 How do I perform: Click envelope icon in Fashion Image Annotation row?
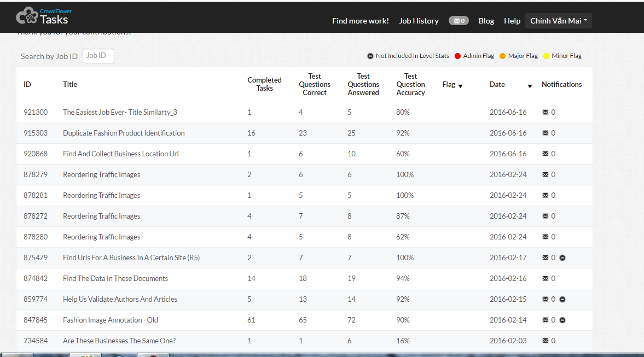coord(545,320)
